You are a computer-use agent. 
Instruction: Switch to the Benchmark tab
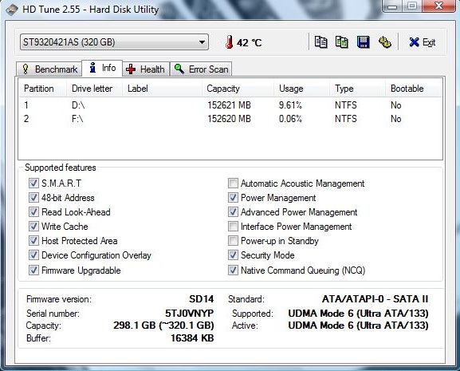49,69
